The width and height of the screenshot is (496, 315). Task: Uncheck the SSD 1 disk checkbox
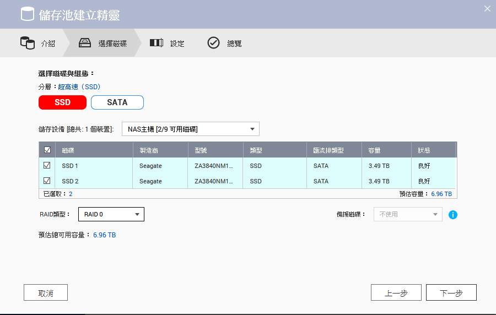[x=47, y=165]
